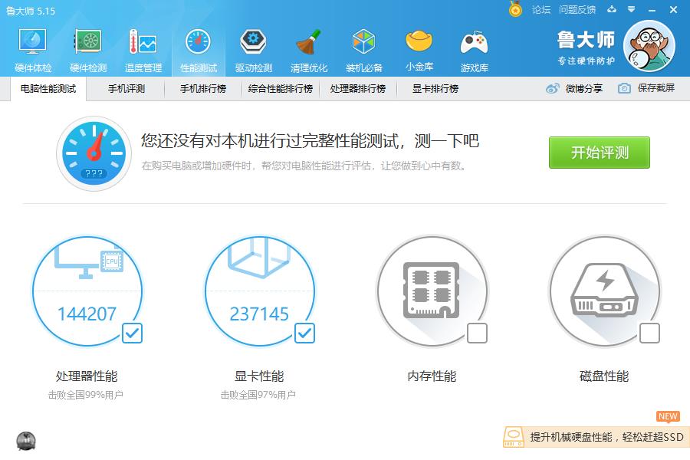690x460 pixels.
Task: Click 保存截屏 link
Action: (x=656, y=88)
